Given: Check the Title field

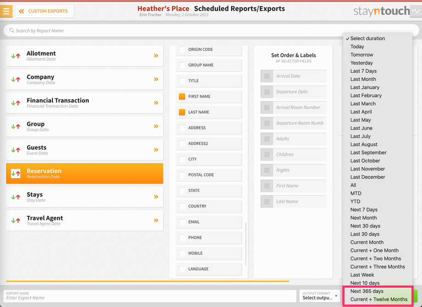Looking at the screenshot, I should [x=182, y=81].
